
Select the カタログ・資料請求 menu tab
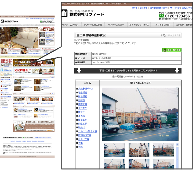click(183, 25)
